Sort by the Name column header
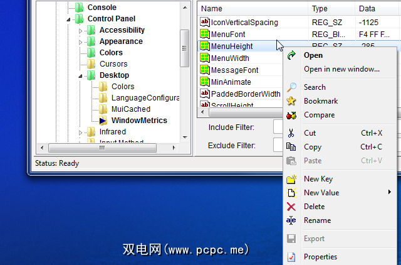Screen dimensions: 401x265 point(253,9)
